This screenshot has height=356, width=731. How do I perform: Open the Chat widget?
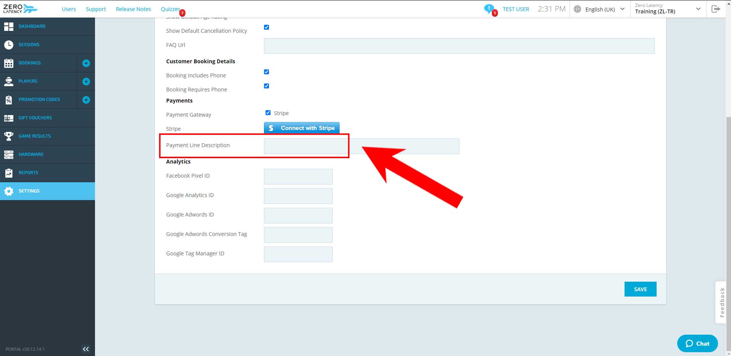click(697, 343)
